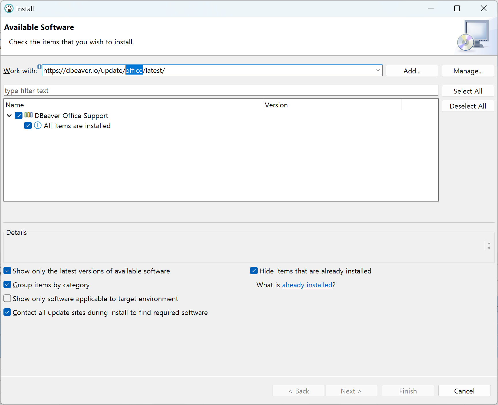Open the Manage... sites button
This screenshot has height=405, width=498.
click(468, 71)
